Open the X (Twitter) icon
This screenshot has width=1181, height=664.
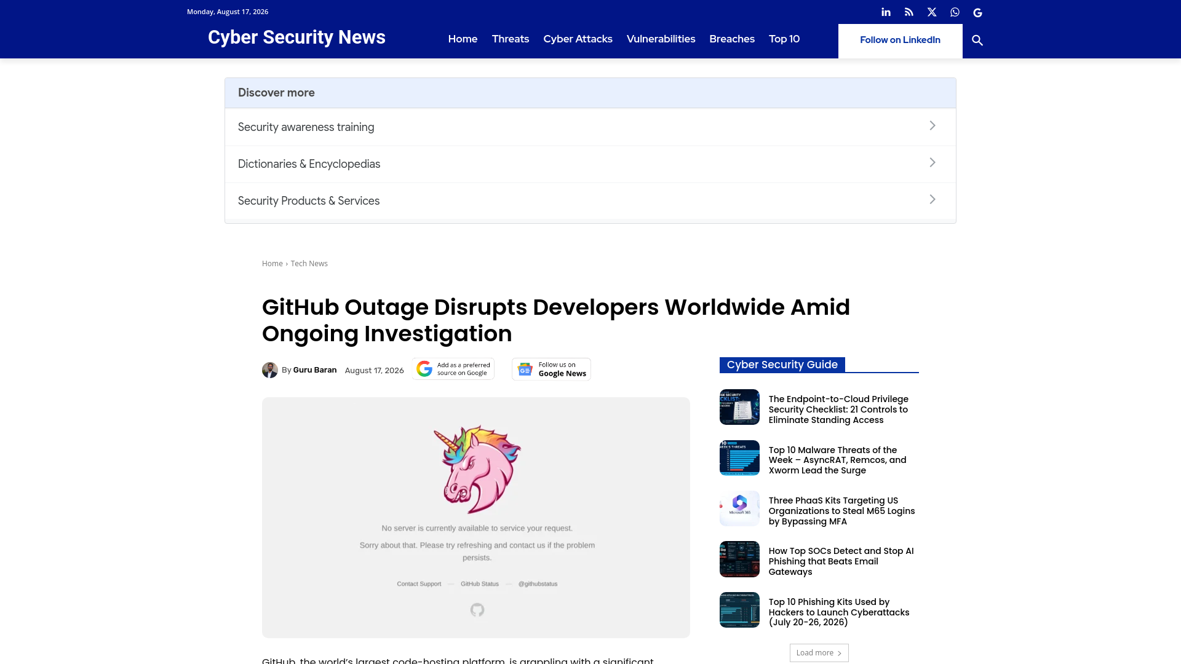(932, 12)
